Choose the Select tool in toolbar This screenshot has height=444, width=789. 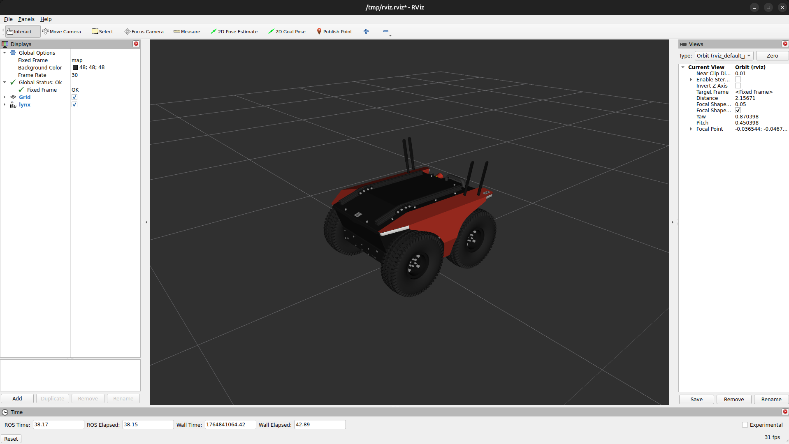[x=102, y=32]
